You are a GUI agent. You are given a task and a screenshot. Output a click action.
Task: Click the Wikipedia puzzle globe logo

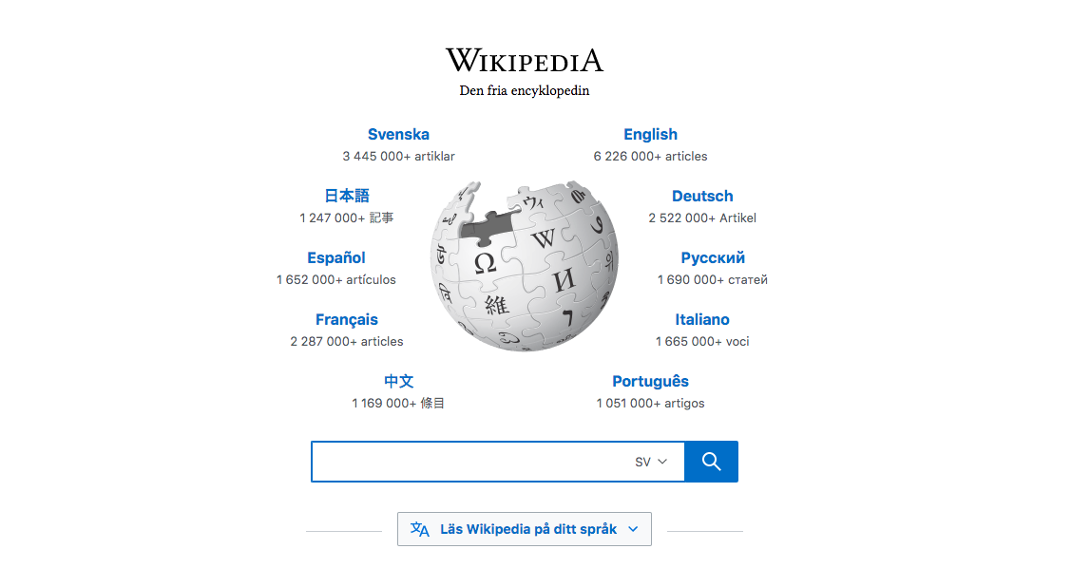525,265
